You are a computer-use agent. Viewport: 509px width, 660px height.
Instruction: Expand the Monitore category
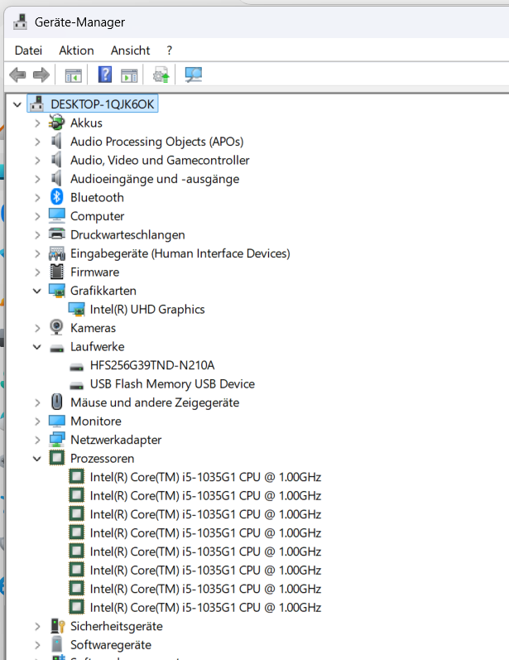37,422
